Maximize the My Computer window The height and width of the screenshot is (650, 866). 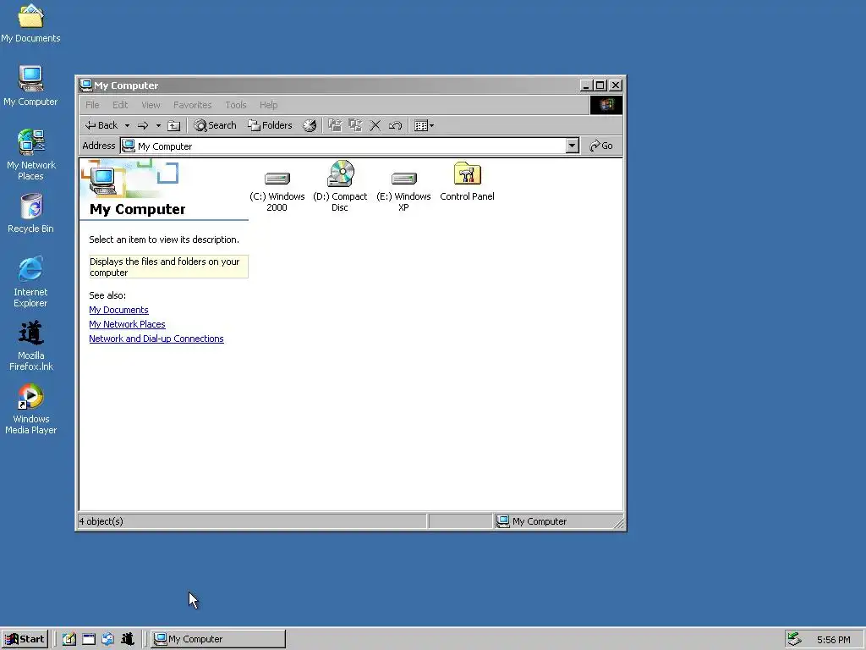tap(600, 85)
